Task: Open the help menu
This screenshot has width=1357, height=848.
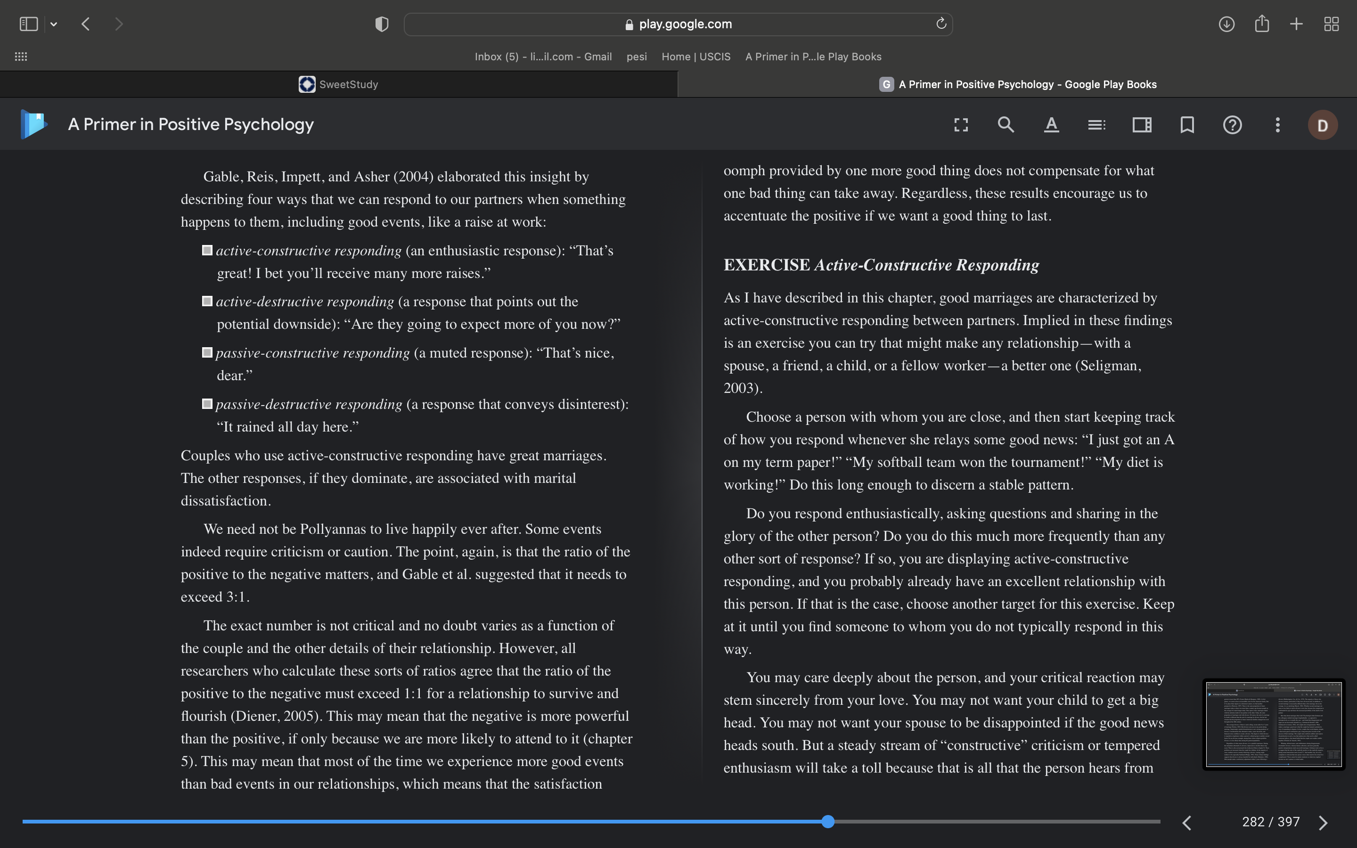Action: click(x=1233, y=124)
